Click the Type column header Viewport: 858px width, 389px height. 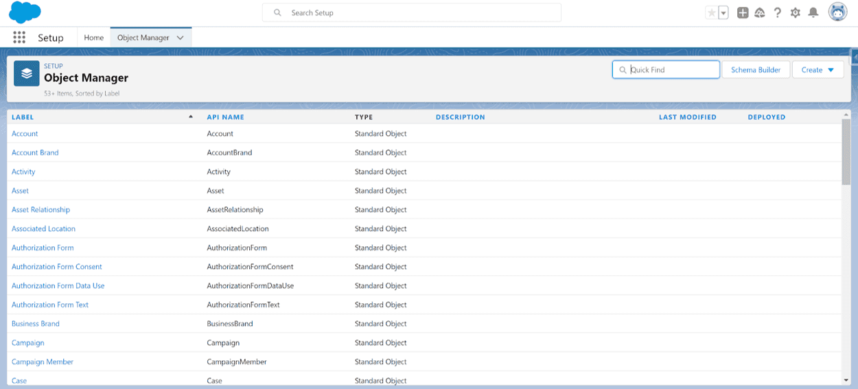(364, 117)
